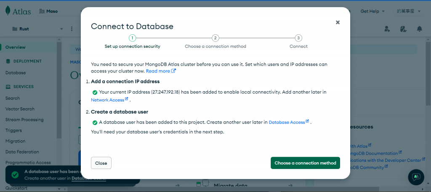431x192 pixels.
Task: Click sidebar scrollbar down arrow
Action: point(59,189)
